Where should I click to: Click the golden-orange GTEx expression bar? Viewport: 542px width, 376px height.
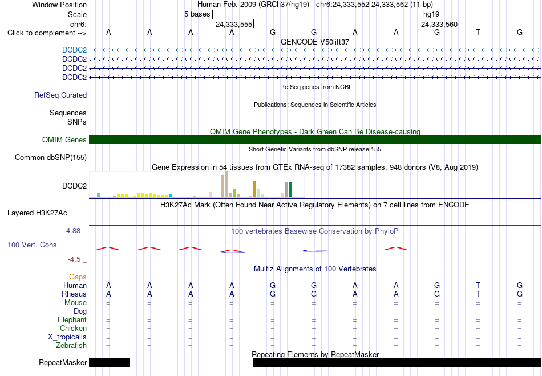pyautogui.click(x=254, y=189)
